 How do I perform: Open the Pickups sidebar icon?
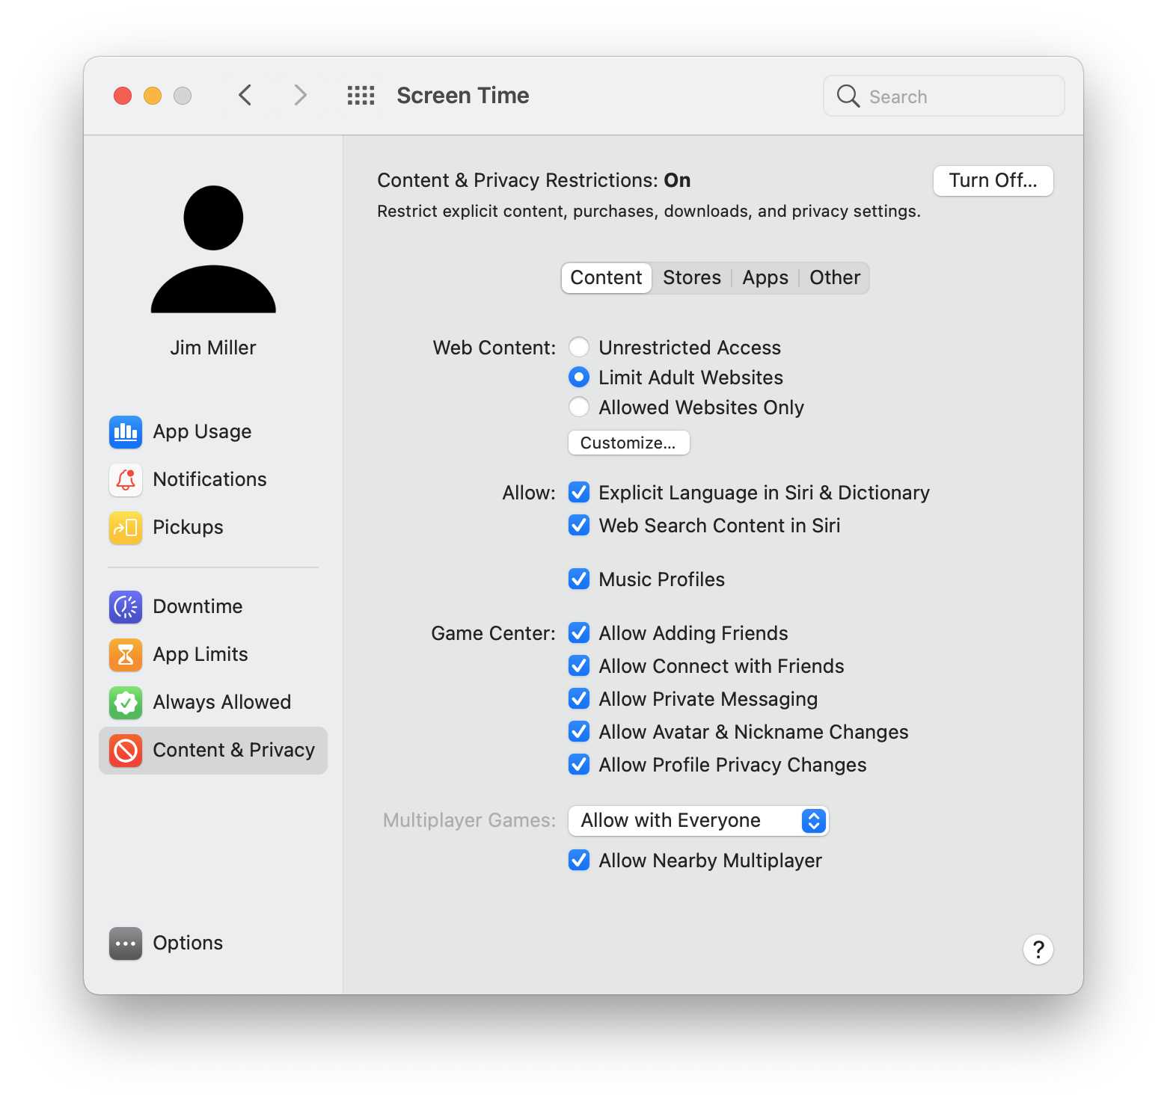[x=125, y=528]
